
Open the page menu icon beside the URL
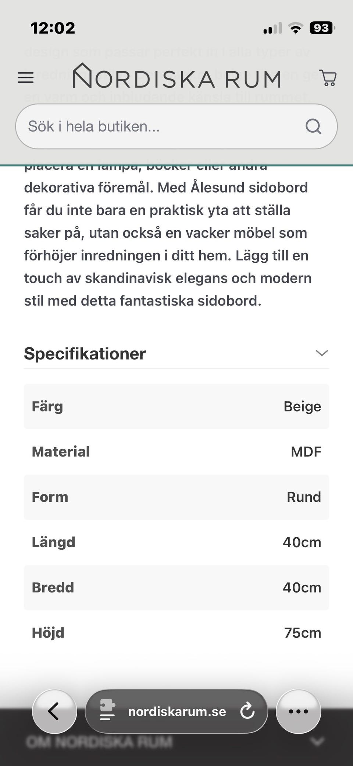[107, 710]
